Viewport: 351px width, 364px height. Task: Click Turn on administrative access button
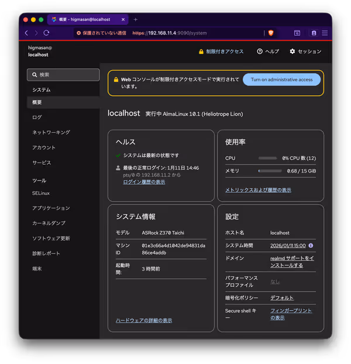(281, 79)
